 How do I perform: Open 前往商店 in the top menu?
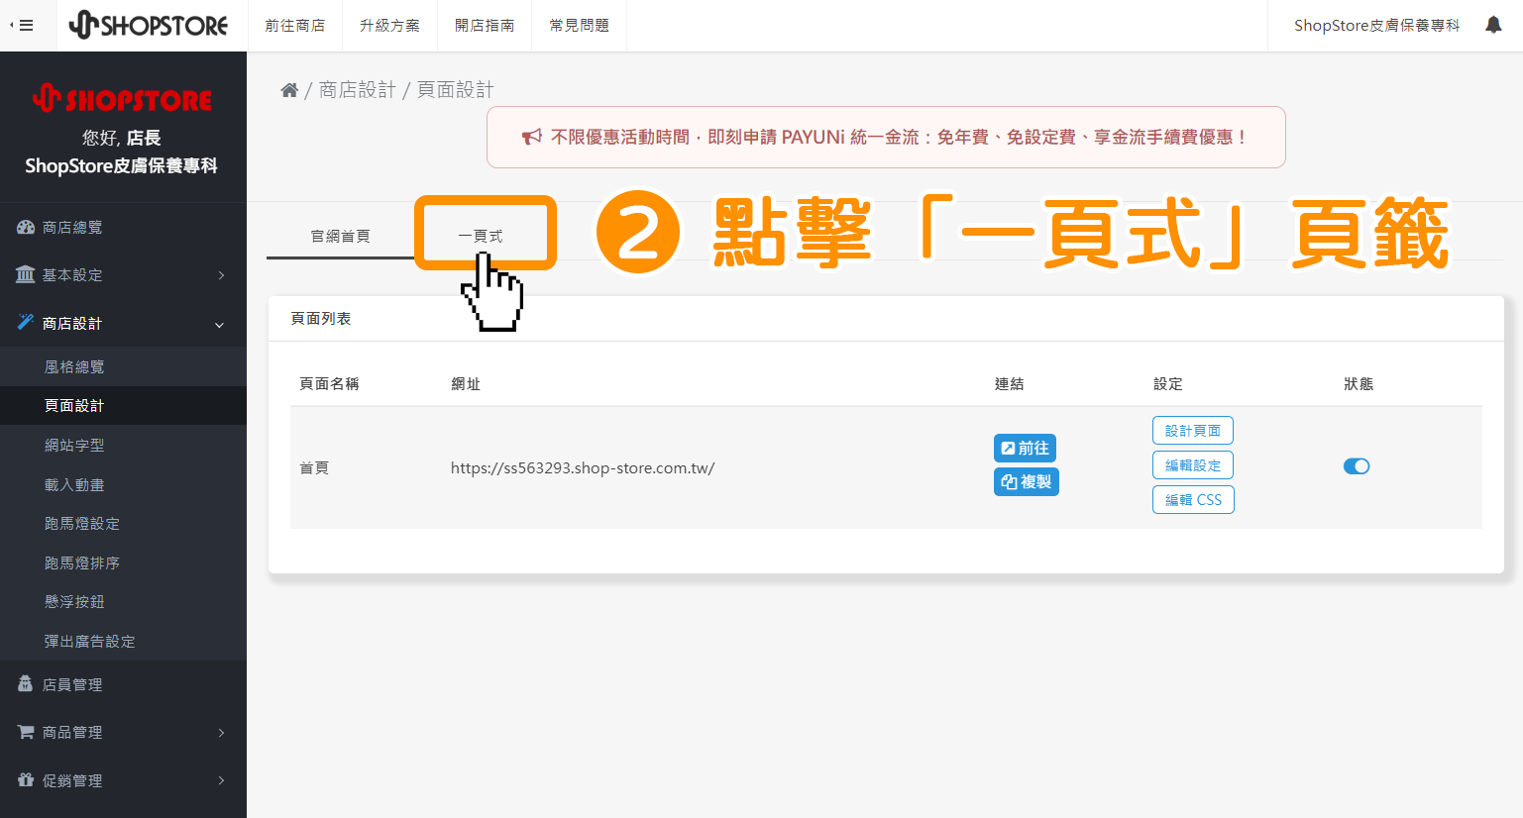(x=294, y=26)
